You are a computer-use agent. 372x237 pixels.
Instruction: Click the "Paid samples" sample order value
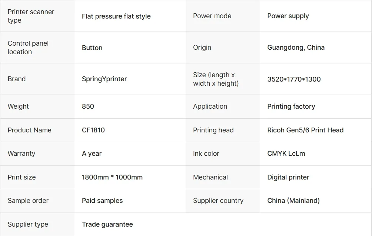click(102, 201)
